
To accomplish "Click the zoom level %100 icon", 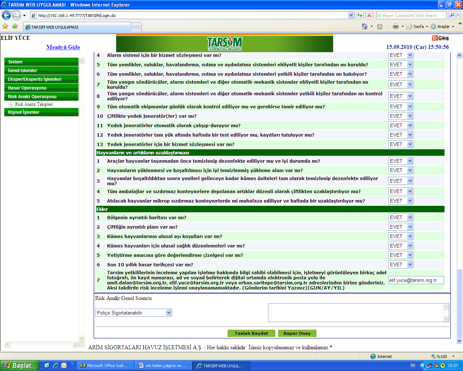I will click(433, 356).
